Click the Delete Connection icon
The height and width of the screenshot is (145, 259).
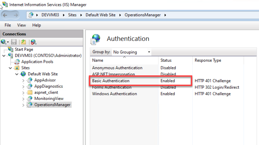33,42
